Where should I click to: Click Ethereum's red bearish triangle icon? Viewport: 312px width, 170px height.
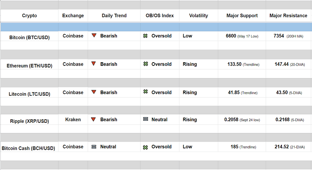coord(94,64)
